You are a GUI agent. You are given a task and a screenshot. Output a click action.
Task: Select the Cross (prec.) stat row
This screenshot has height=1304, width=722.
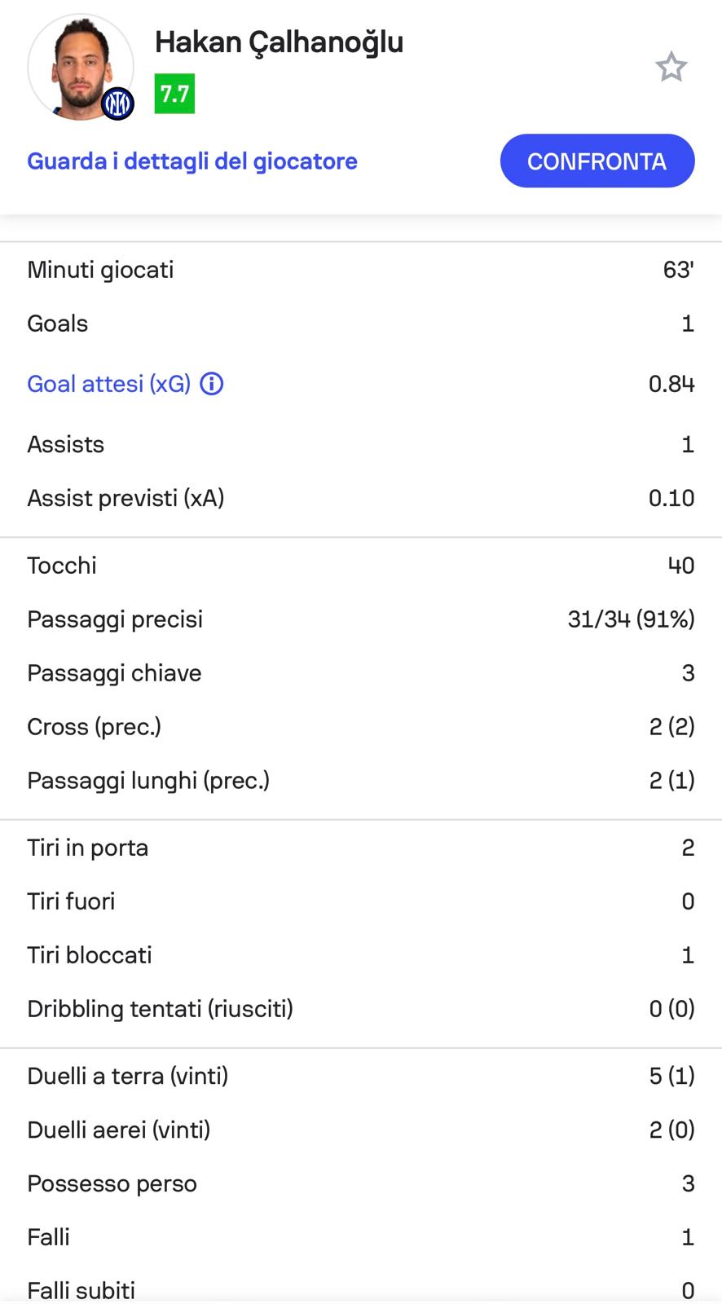(x=361, y=727)
